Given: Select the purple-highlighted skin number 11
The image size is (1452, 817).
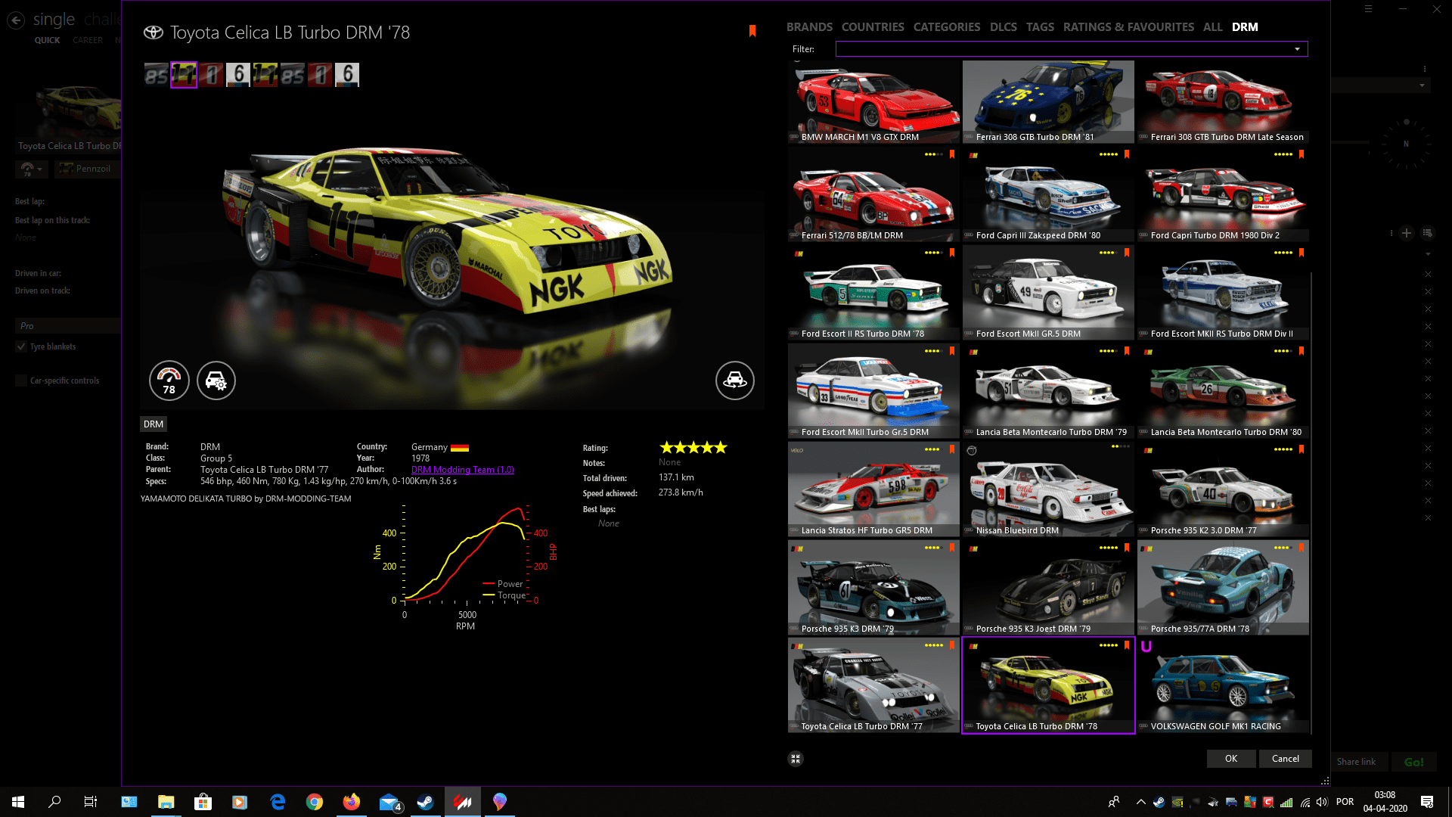Looking at the screenshot, I should 184,75.
